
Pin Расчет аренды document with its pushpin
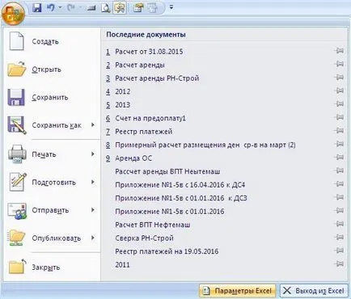pyautogui.click(x=339, y=64)
